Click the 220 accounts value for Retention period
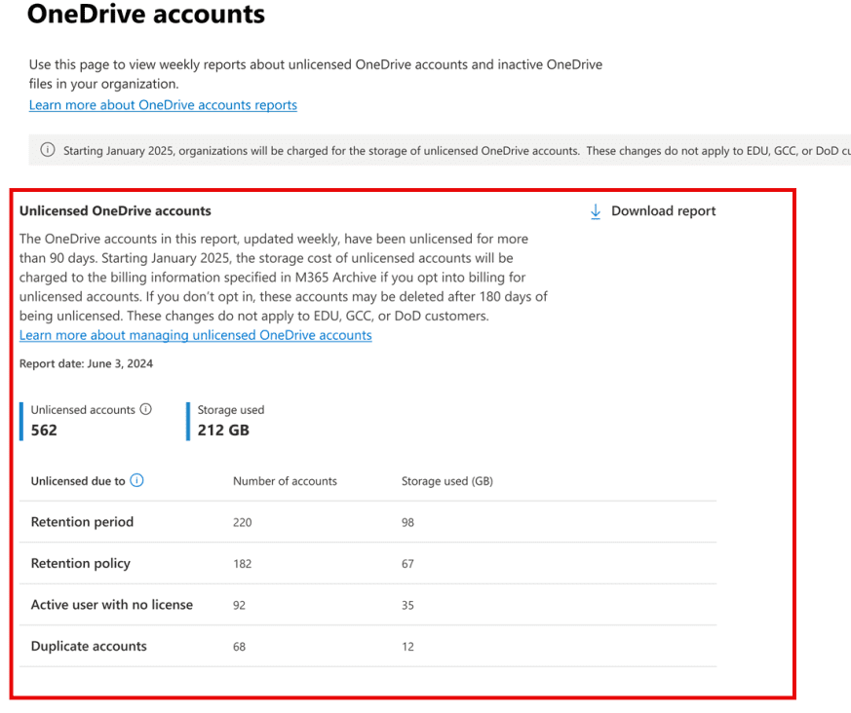The image size is (851, 713). point(242,522)
